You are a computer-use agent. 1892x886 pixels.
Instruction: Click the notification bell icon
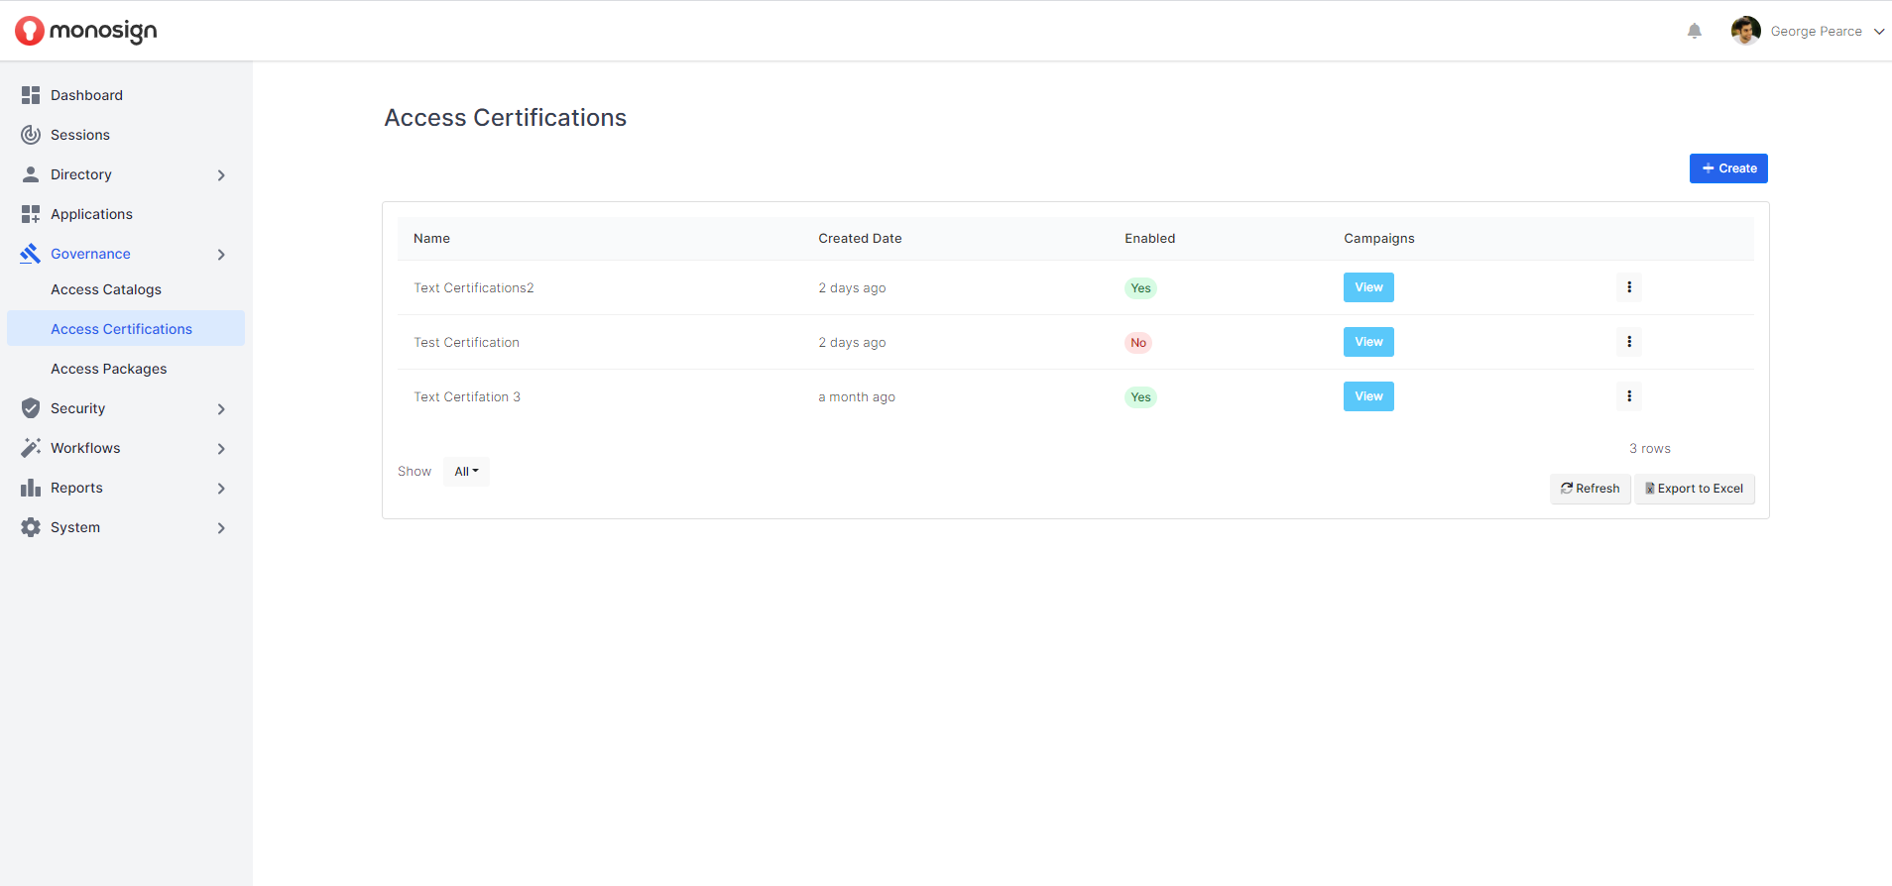coord(1694,32)
